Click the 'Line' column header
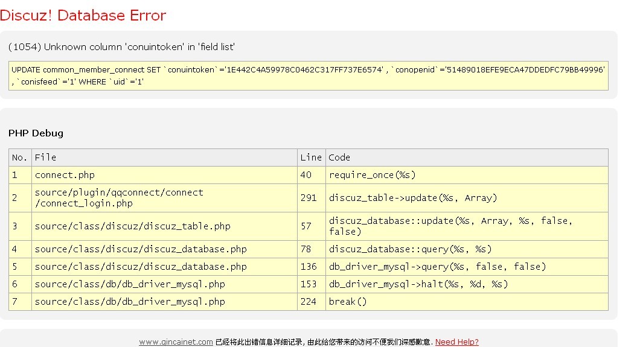Screen dimensions: 640x347 [312, 158]
